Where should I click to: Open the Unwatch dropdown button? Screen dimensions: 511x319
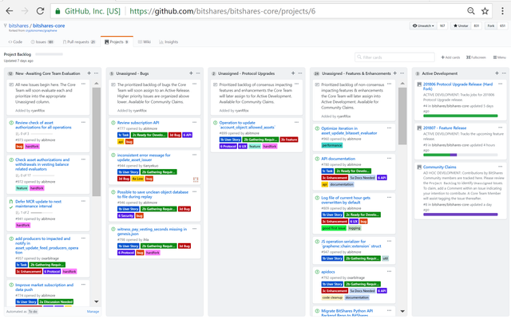tap(423, 26)
